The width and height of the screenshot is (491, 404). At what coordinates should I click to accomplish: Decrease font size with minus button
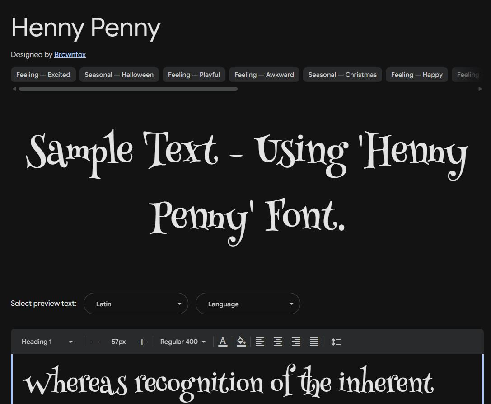click(x=95, y=342)
